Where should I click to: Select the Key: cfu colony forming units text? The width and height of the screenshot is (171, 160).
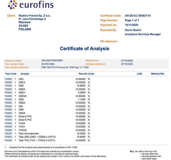[x=143, y=151]
